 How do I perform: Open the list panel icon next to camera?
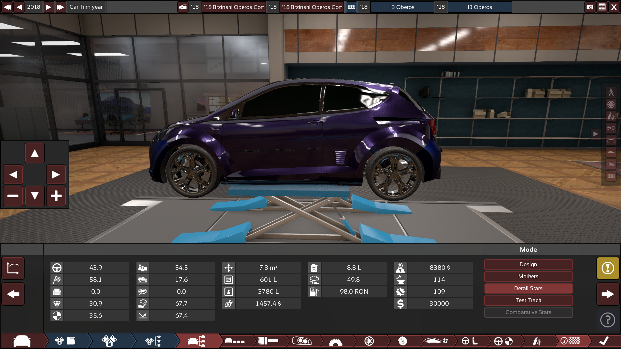tap(602, 7)
